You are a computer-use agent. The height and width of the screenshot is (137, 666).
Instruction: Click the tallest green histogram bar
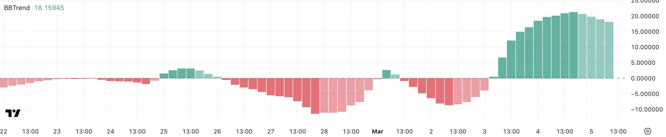574,45
